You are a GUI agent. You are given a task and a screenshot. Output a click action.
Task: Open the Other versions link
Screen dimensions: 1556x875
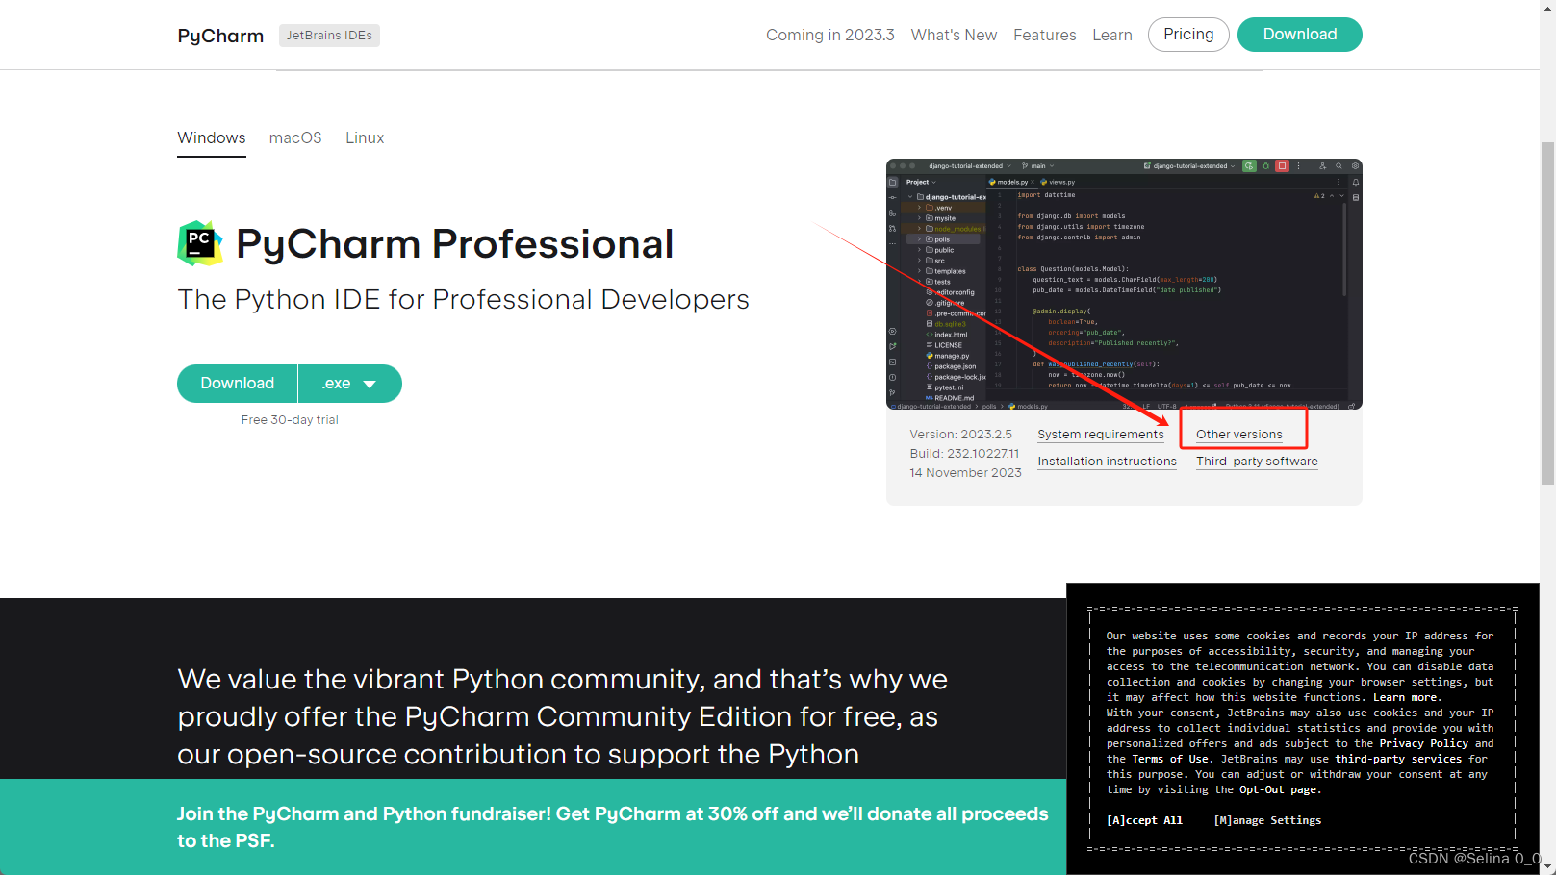tap(1238, 434)
